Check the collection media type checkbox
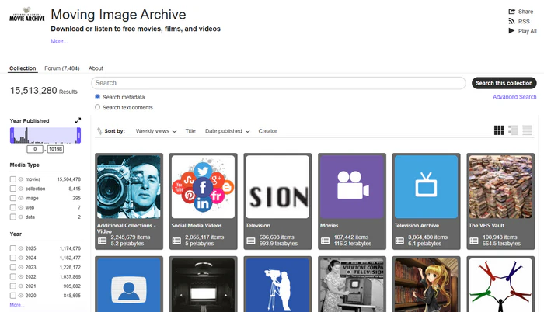 click(13, 189)
